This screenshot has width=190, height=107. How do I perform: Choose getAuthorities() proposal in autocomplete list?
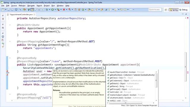tap(132, 75)
